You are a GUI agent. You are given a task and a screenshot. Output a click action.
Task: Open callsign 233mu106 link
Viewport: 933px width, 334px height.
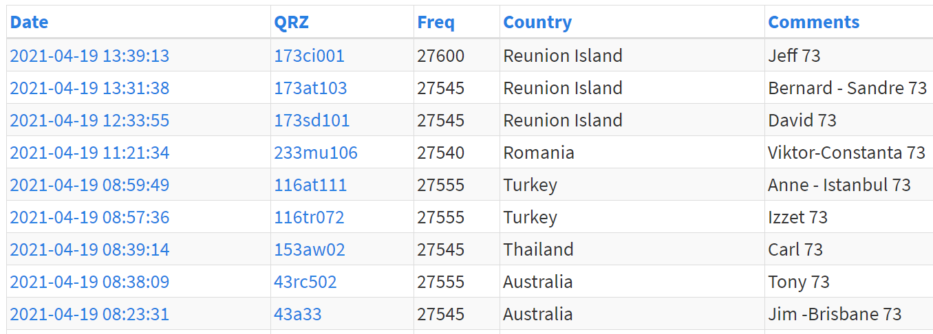tap(316, 153)
